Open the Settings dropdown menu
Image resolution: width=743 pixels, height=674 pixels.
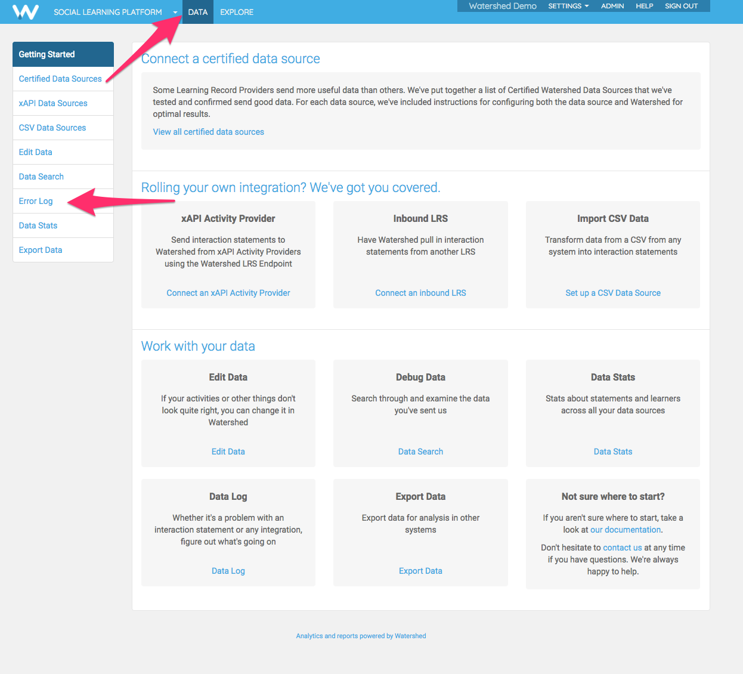(x=568, y=6)
